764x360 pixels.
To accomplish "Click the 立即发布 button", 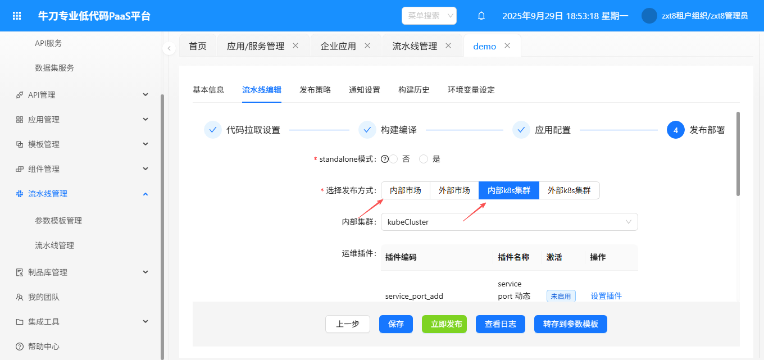I will tap(444, 324).
